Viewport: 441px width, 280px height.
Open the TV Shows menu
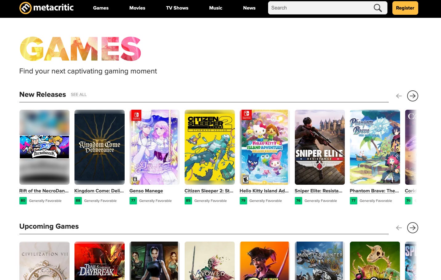point(177,8)
